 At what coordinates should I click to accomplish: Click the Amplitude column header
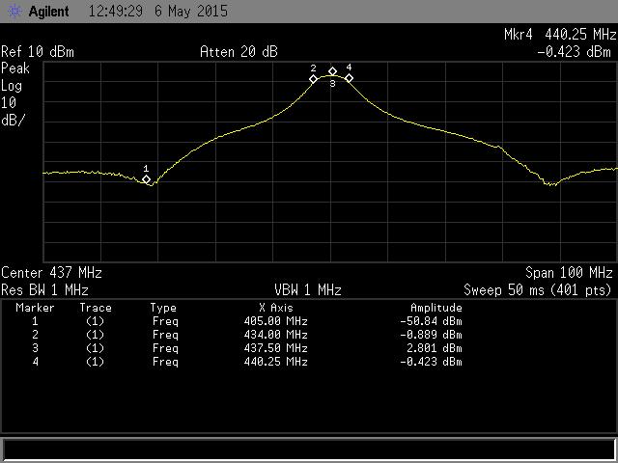click(436, 308)
